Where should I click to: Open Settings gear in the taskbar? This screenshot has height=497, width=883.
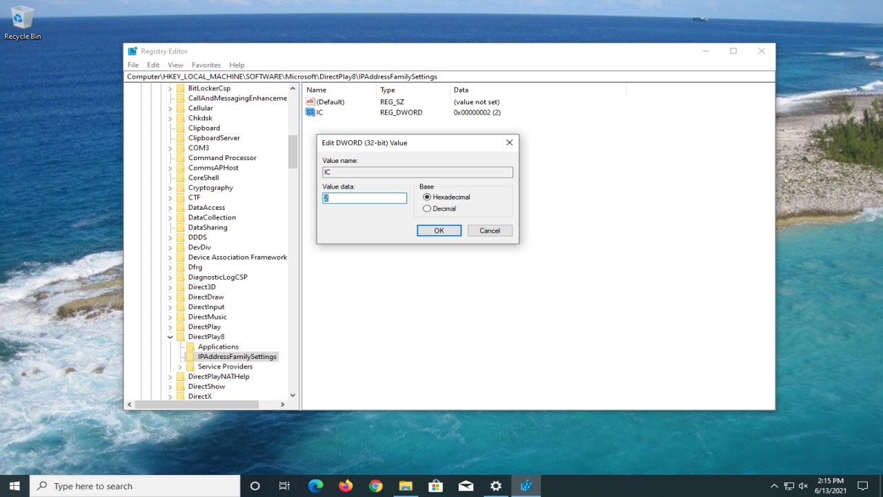pos(495,486)
